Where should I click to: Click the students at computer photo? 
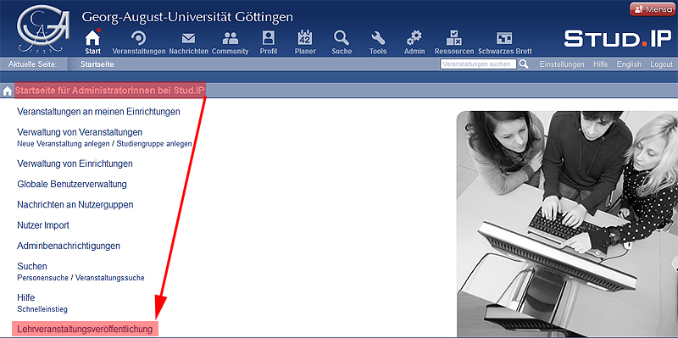coord(567,224)
